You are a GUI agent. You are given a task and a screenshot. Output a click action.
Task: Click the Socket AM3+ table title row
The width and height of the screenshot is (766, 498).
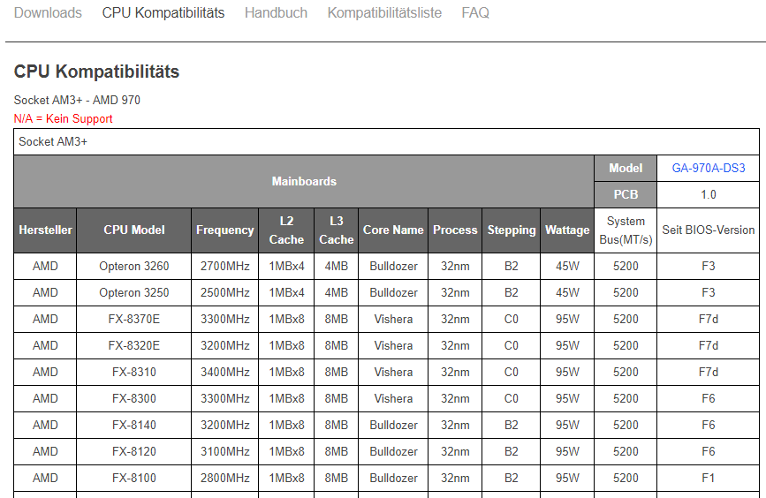point(386,141)
